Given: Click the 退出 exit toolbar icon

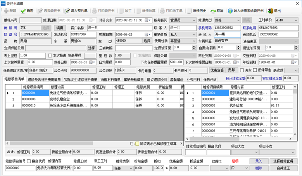Looking at the screenshot, I should pos(270,11).
